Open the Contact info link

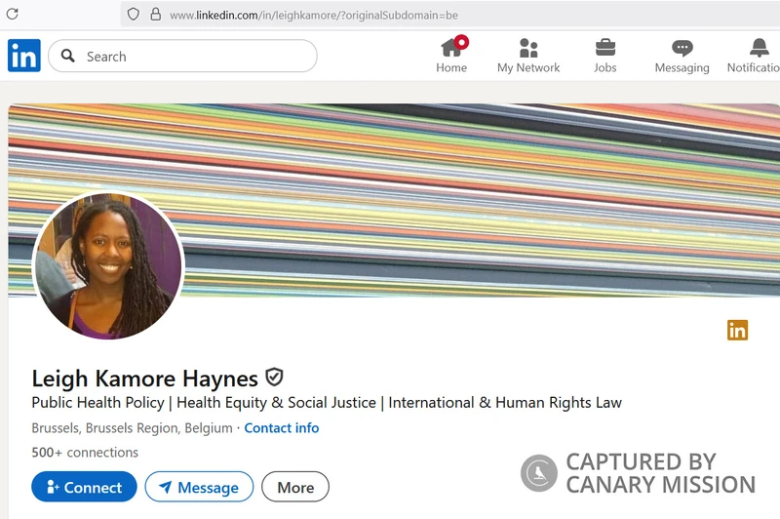pyautogui.click(x=282, y=428)
